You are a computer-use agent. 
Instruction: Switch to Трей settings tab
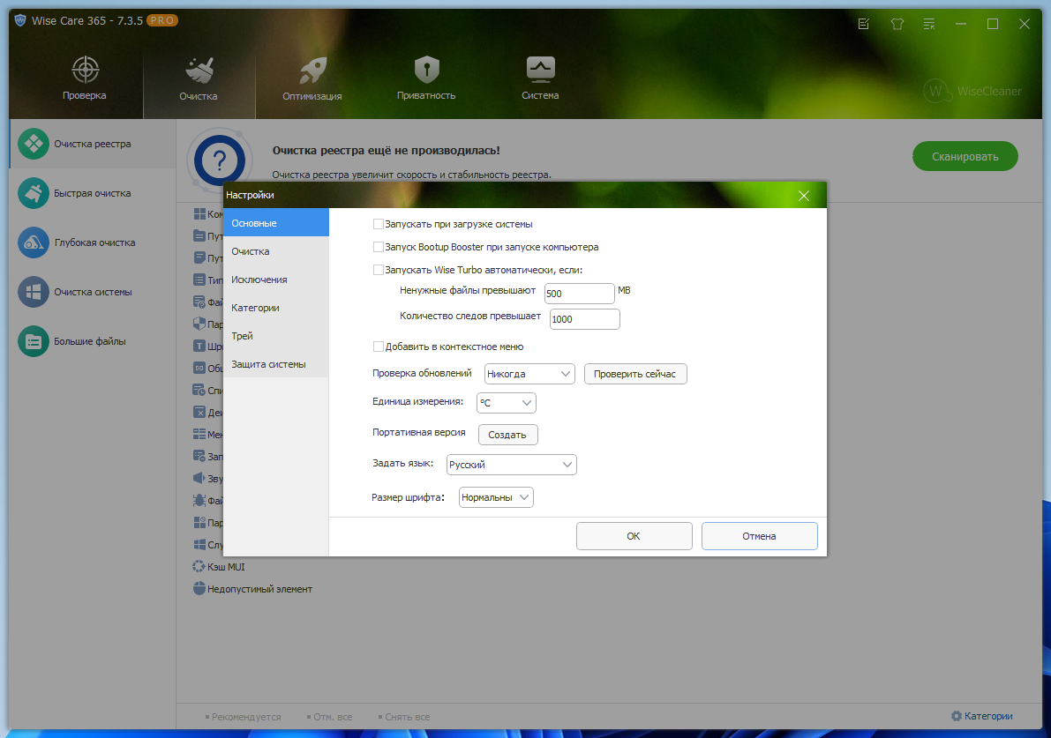[276, 336]
